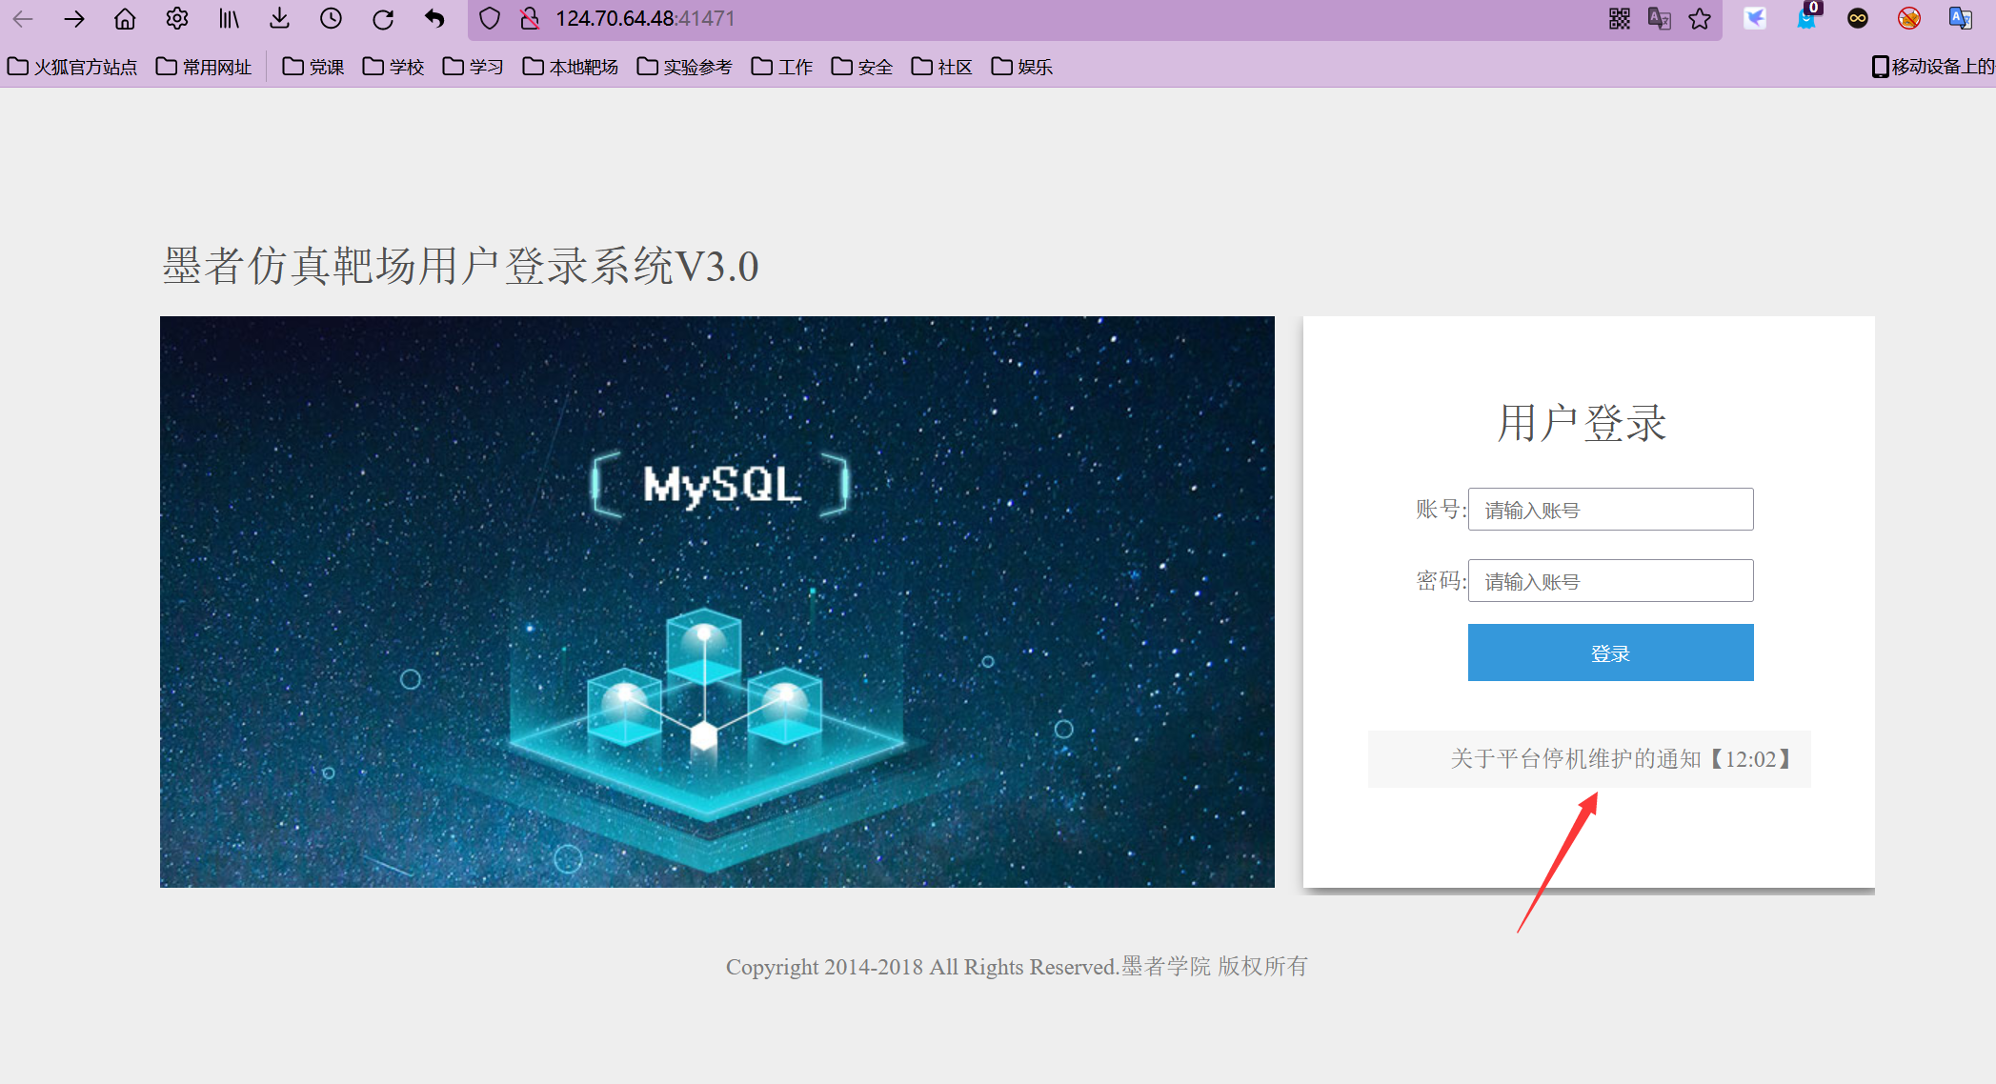Click the 账号 account input field
The width and height of the screenshot is (1996, 1084).
pos(1609,509)
